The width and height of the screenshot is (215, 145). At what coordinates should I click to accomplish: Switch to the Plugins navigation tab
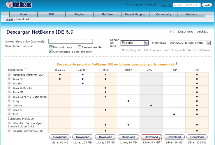pos(79,14)
